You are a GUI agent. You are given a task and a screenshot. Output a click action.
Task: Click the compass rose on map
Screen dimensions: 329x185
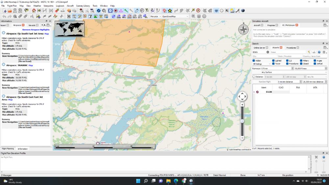pyautogui.click(x=243, y=29)
